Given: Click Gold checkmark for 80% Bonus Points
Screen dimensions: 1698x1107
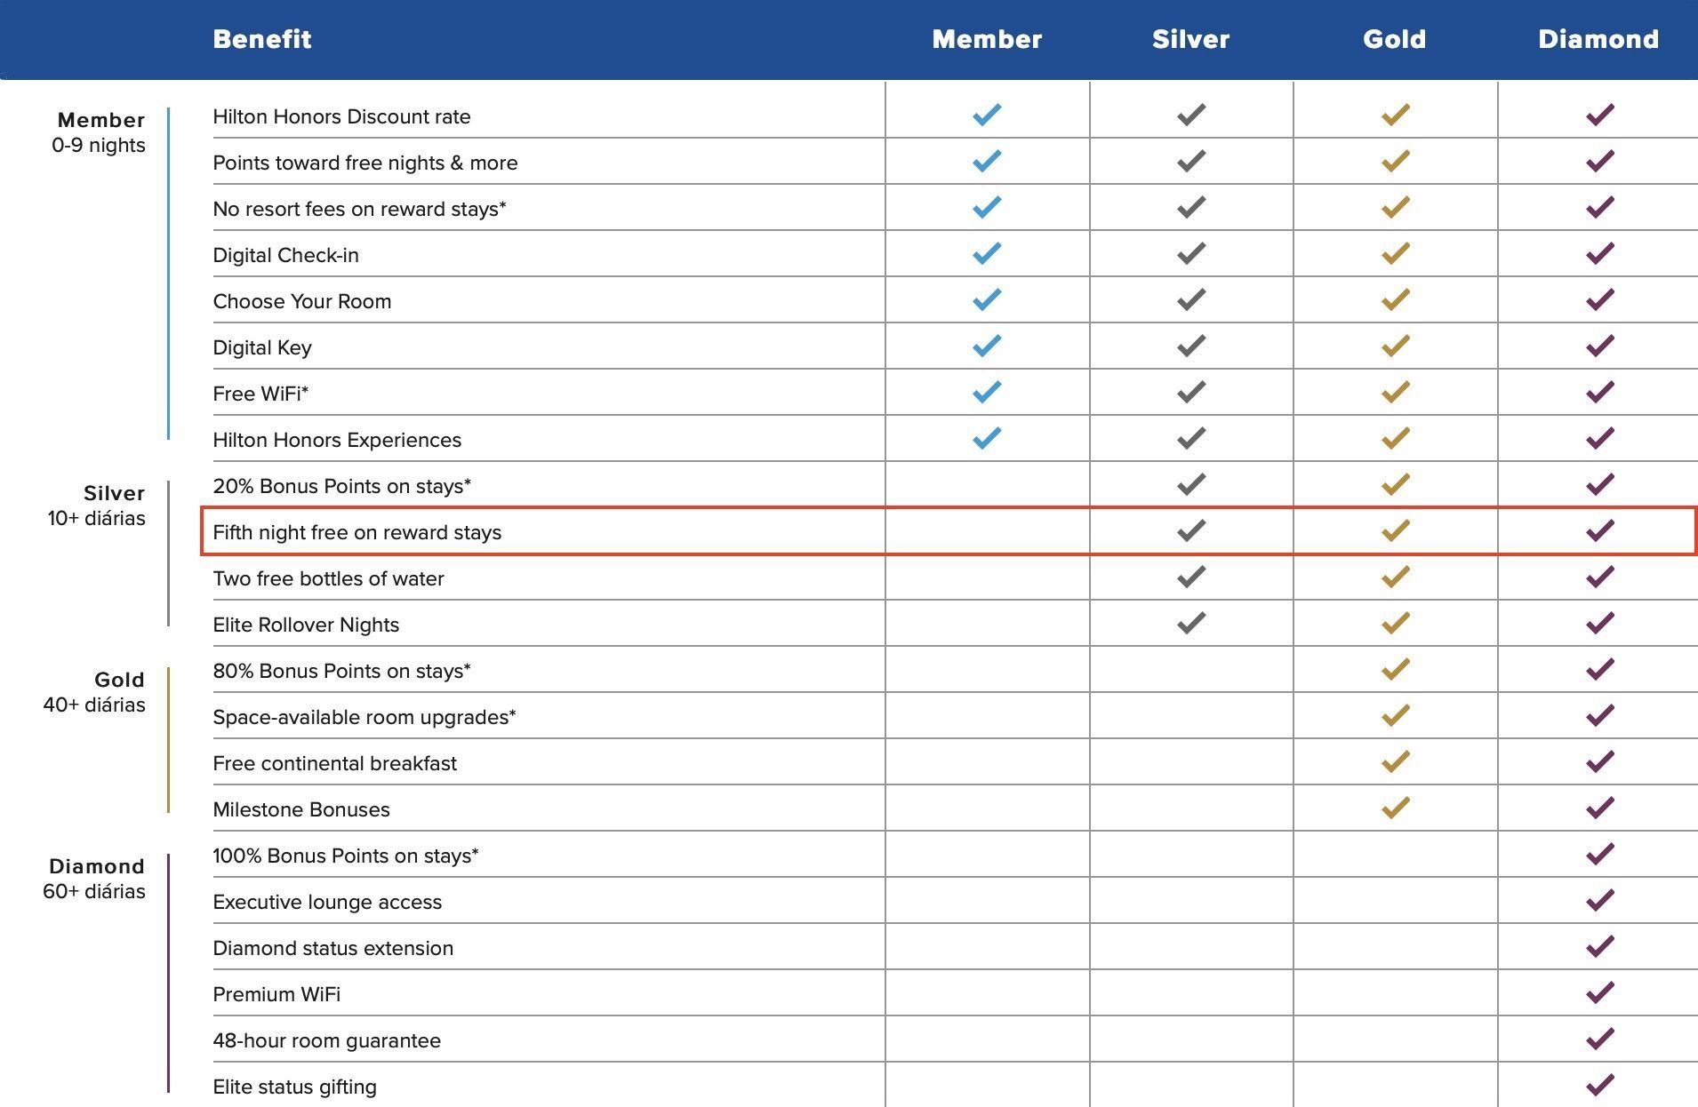Looking at the screenshot, I should (1396, 669).
